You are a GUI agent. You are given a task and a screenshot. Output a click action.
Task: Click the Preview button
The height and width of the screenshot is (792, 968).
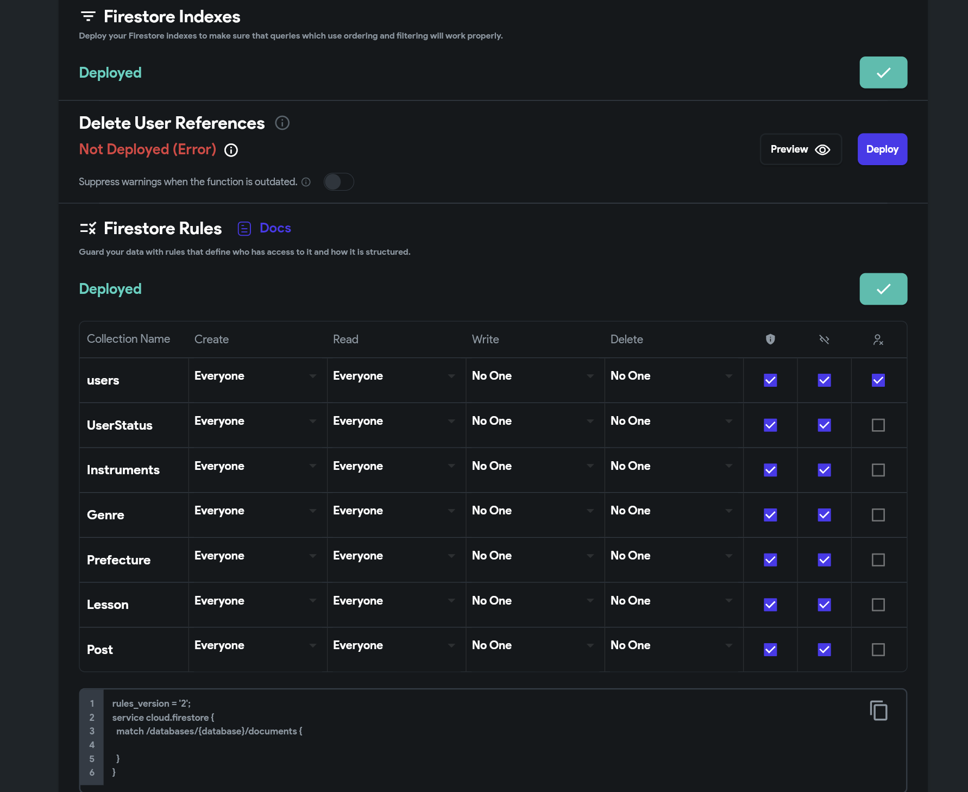tap(800, 149)
